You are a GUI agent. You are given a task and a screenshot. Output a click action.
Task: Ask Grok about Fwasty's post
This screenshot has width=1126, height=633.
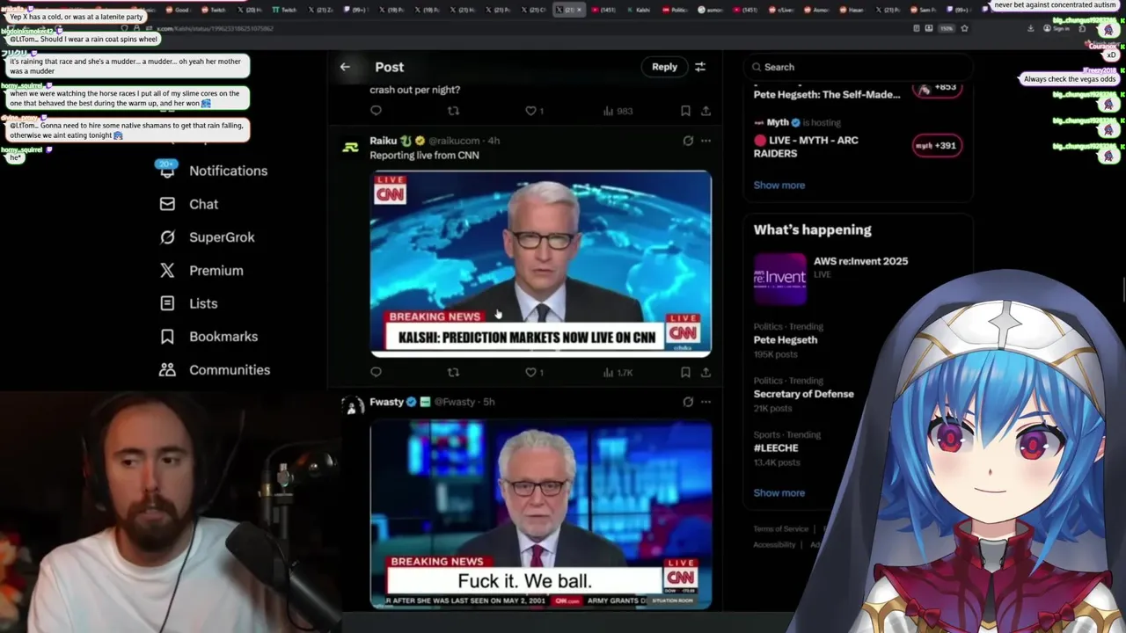[x=688, y=402]
